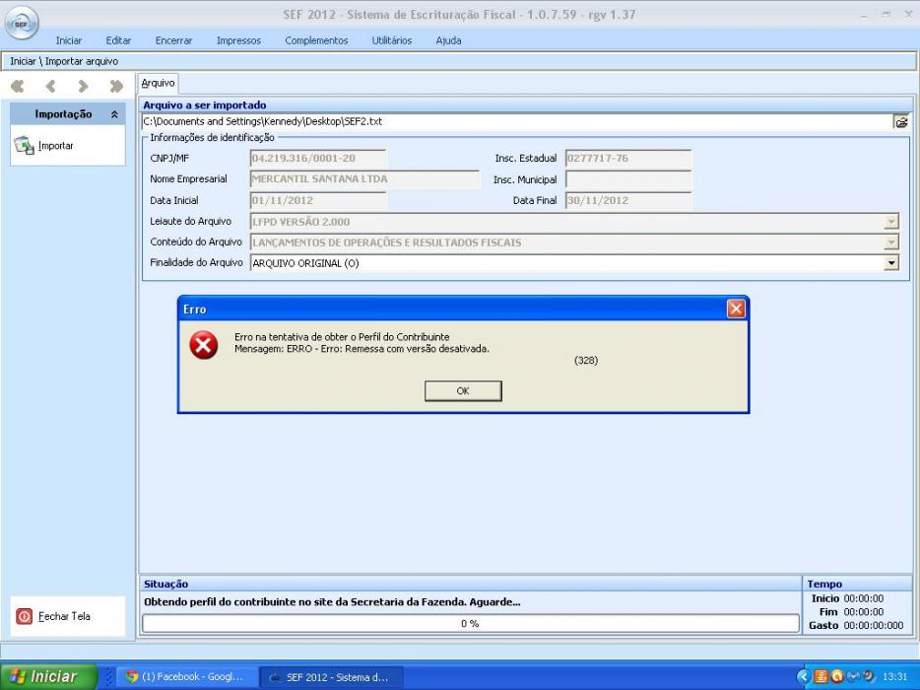Click the (328) error code text
Image resolution: width=920 pixels, height=690 pixels.
click(x=586, y=361)
